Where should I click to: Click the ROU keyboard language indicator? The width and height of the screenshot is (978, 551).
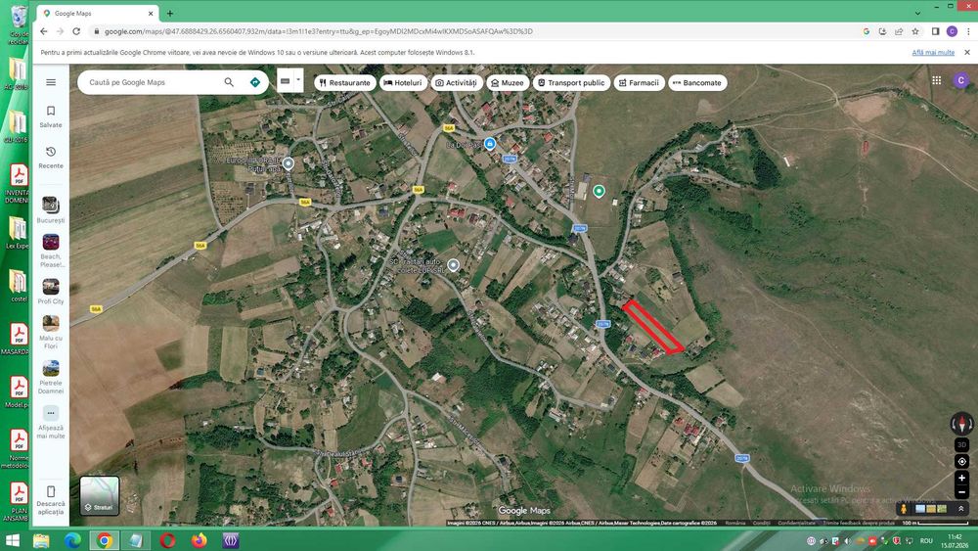point(926,541)
